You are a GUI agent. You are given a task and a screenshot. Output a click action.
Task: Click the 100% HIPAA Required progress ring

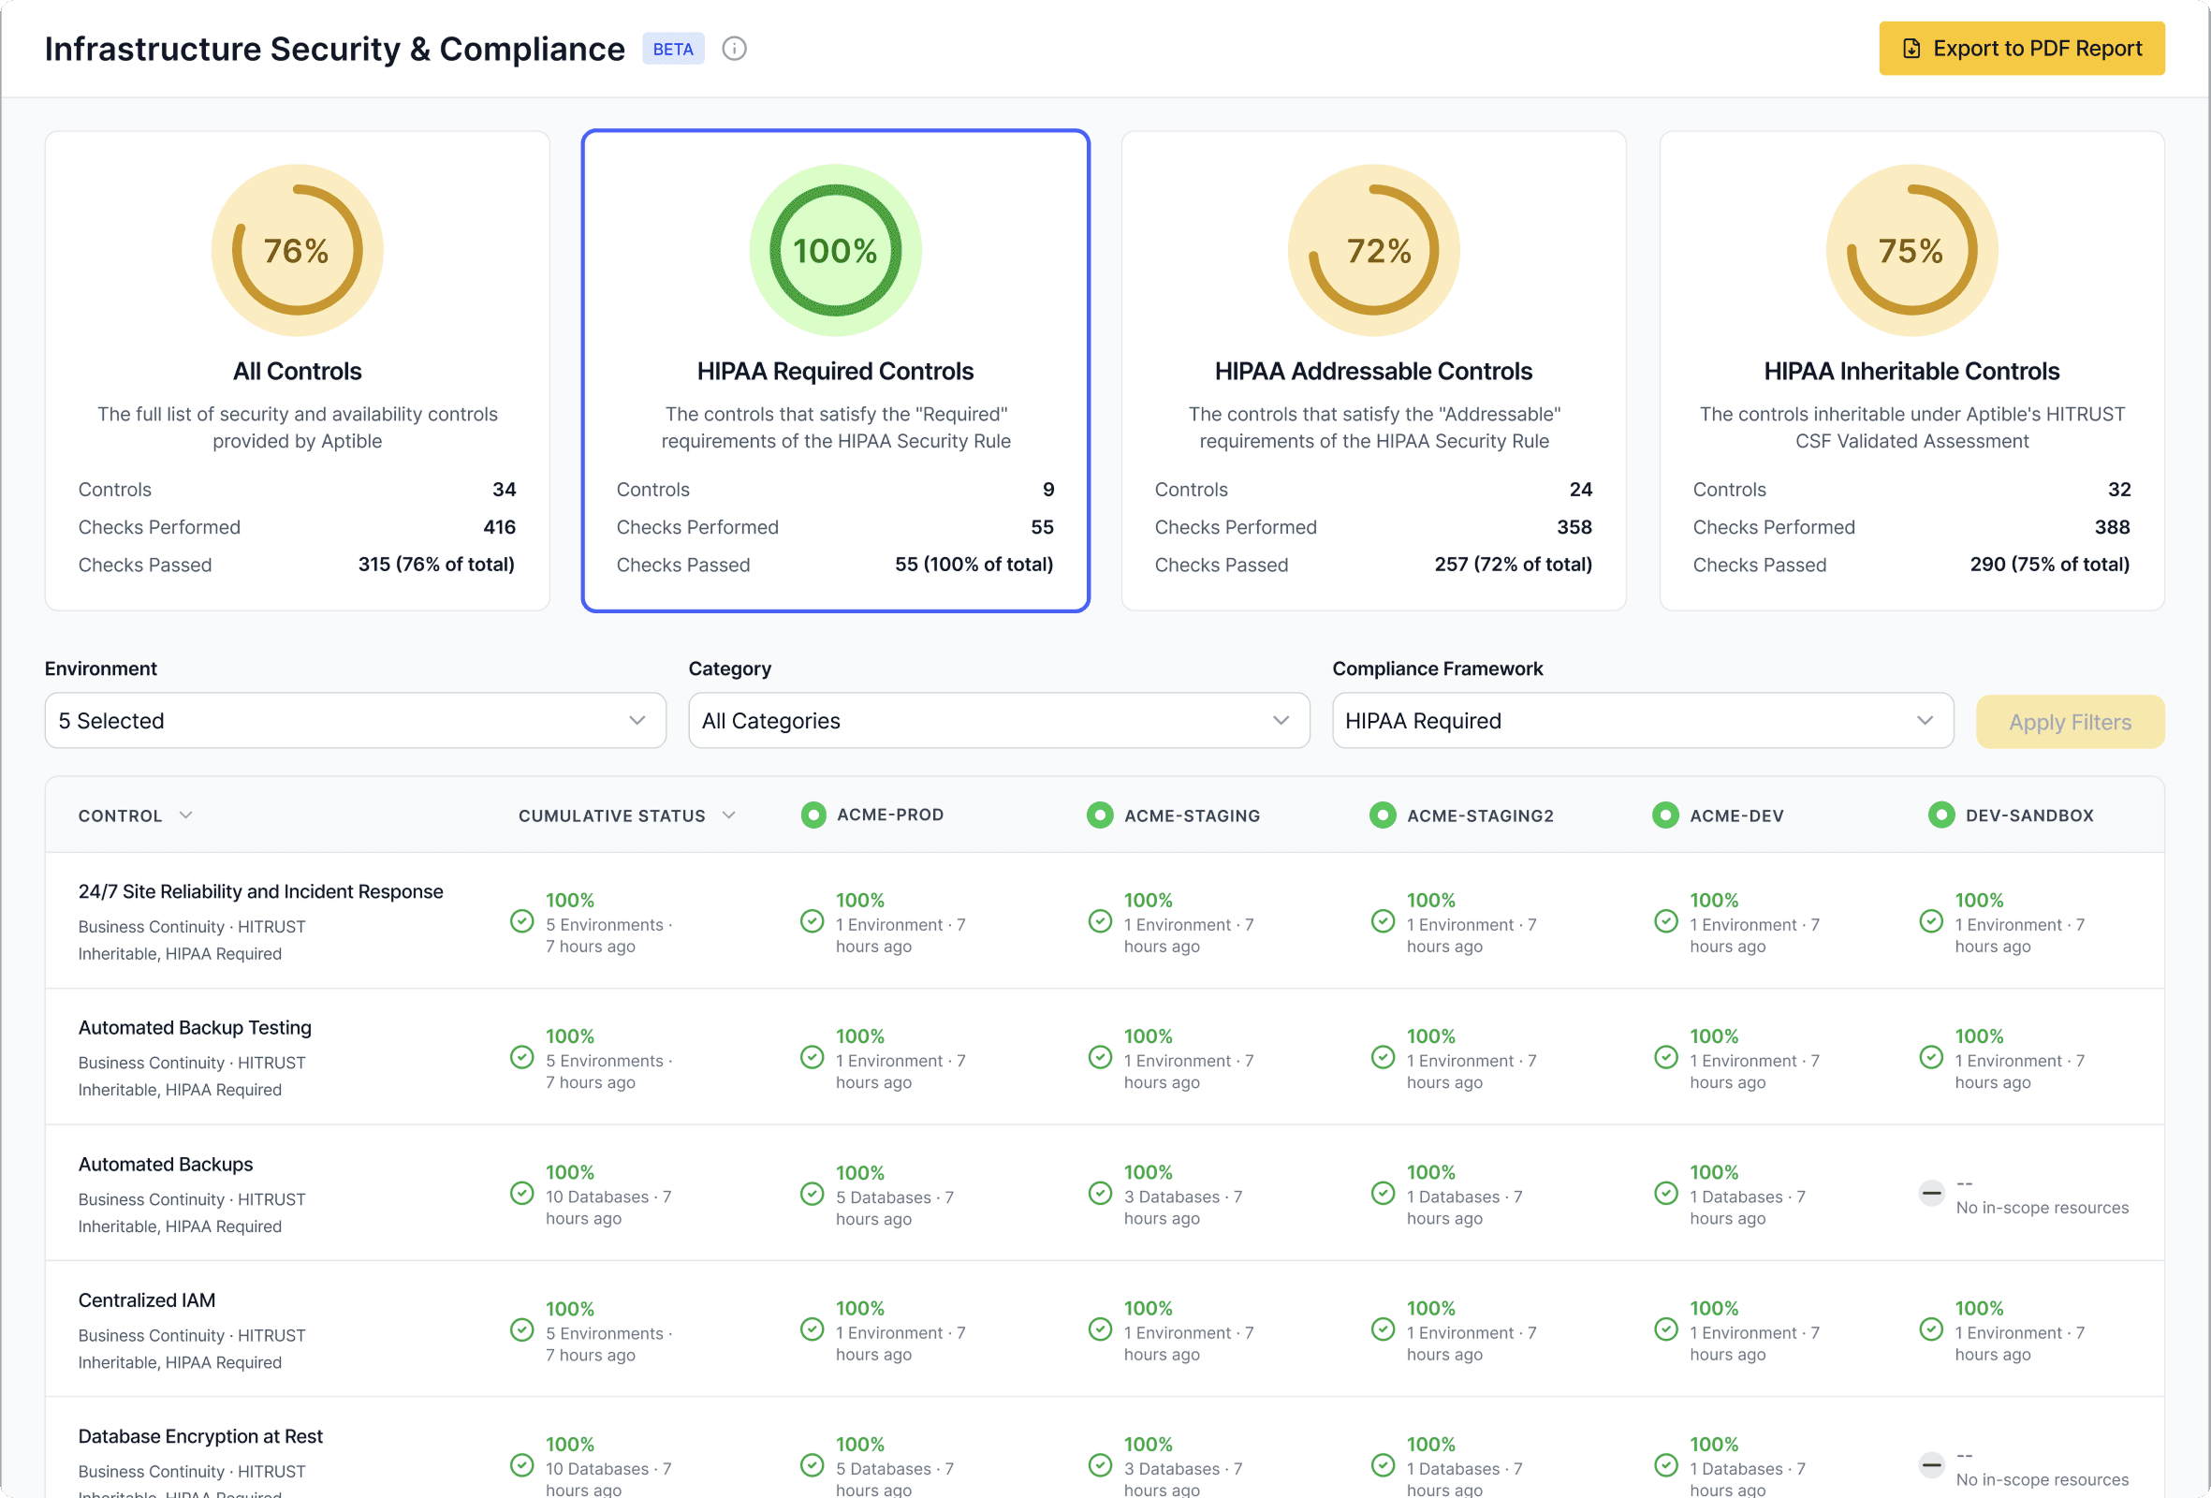point(835,250)
